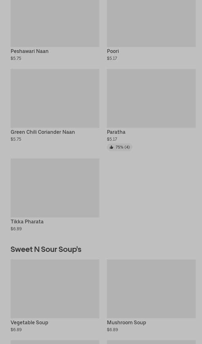Viewport: 202px width, 344px height.
Task: Select the Vegetable Soup title
Action: point(29,322)
